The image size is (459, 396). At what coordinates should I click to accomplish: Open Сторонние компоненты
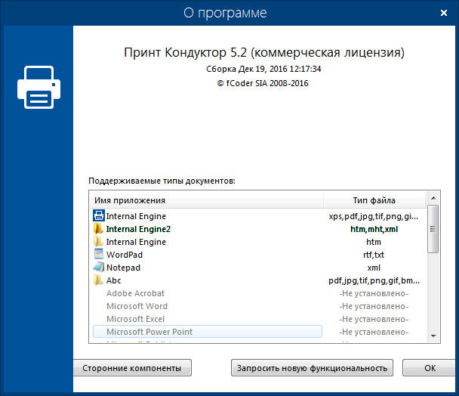[133, 368]
